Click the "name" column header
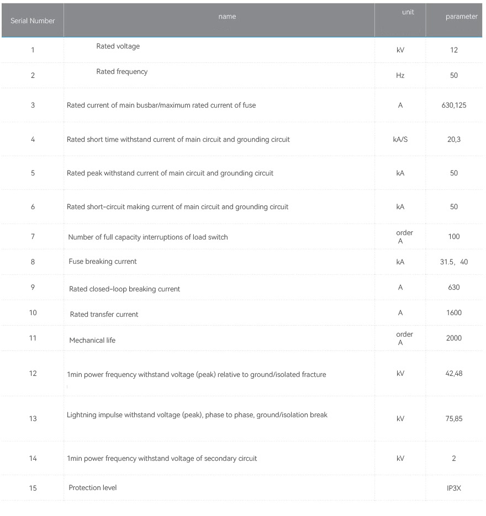The width and height of the screenshot is (486, 516). point(227,17)
